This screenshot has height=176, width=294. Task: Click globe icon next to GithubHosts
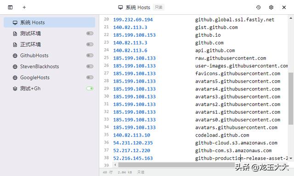(15, 55)
